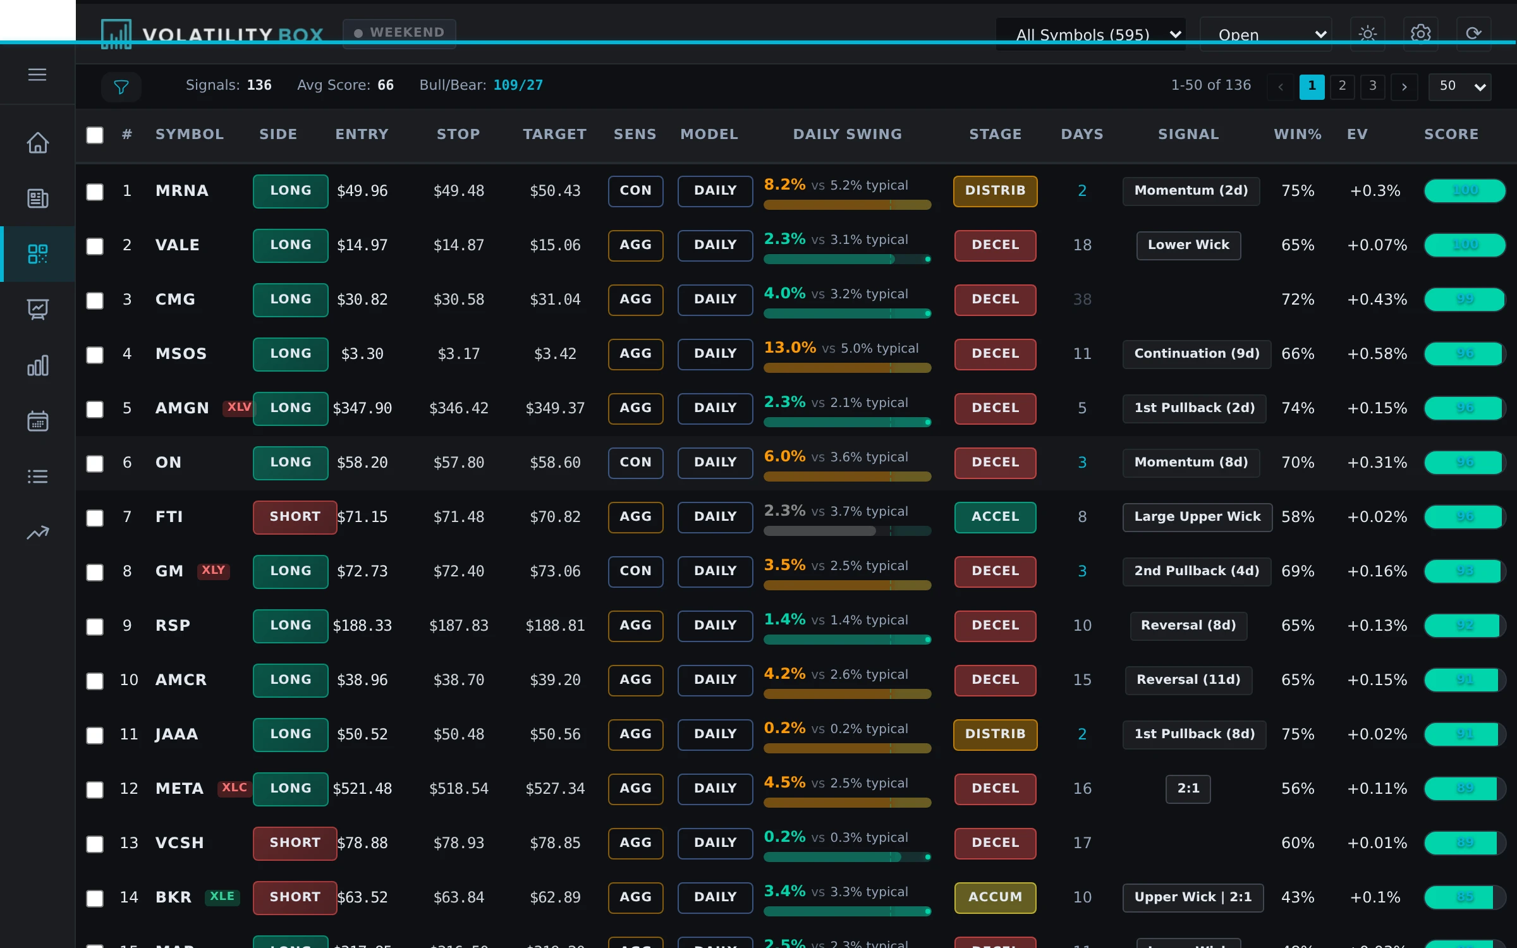Toggle the select-all header checkbox
The width and height of the screenshot is (1517, 948).
[x=95, y=135]
